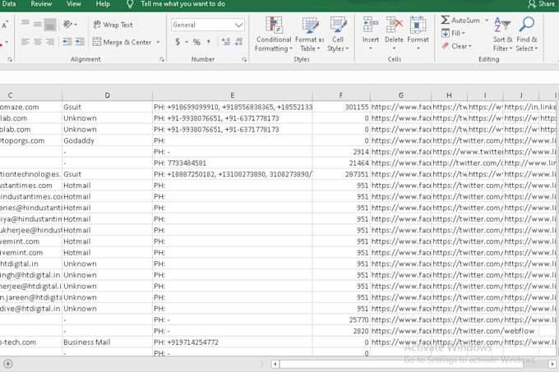Switch to the View ribbon tab
The width and height of the screenshot is (559, 372).
73,4
